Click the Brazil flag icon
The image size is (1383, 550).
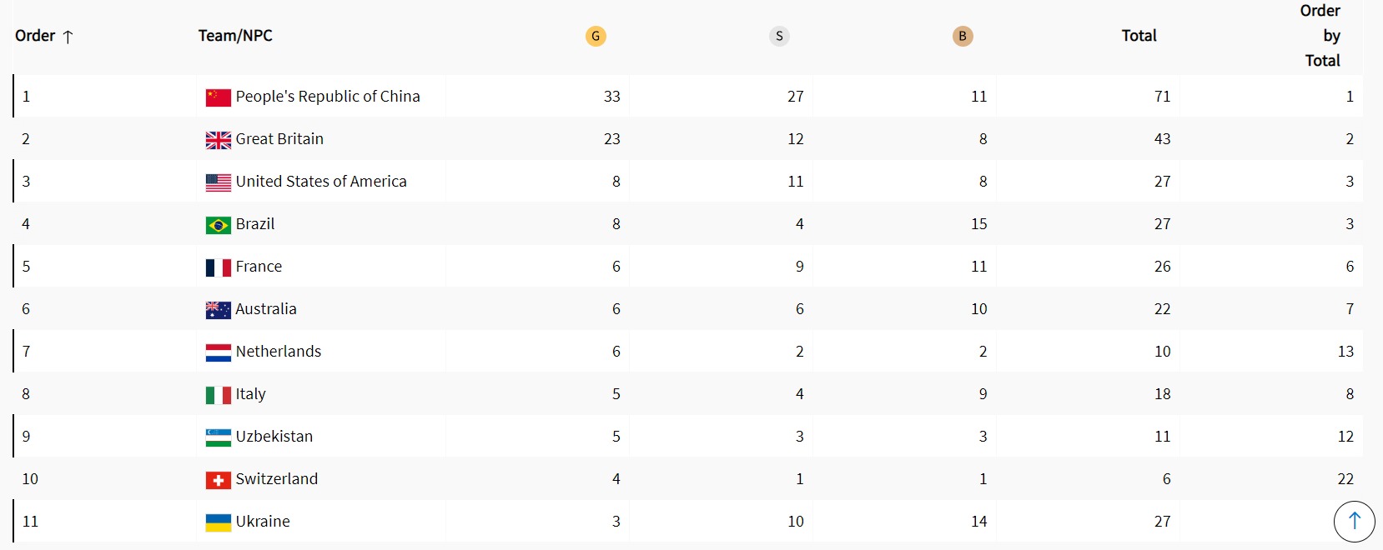[x=218, y=225]
